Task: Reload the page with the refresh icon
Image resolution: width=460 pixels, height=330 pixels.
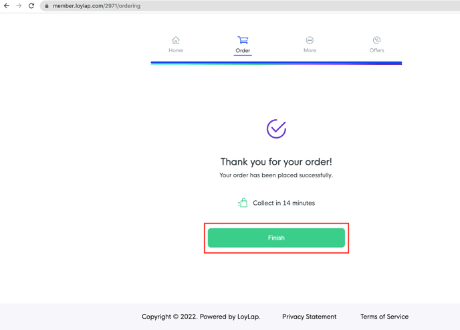Action: (31, 6)
